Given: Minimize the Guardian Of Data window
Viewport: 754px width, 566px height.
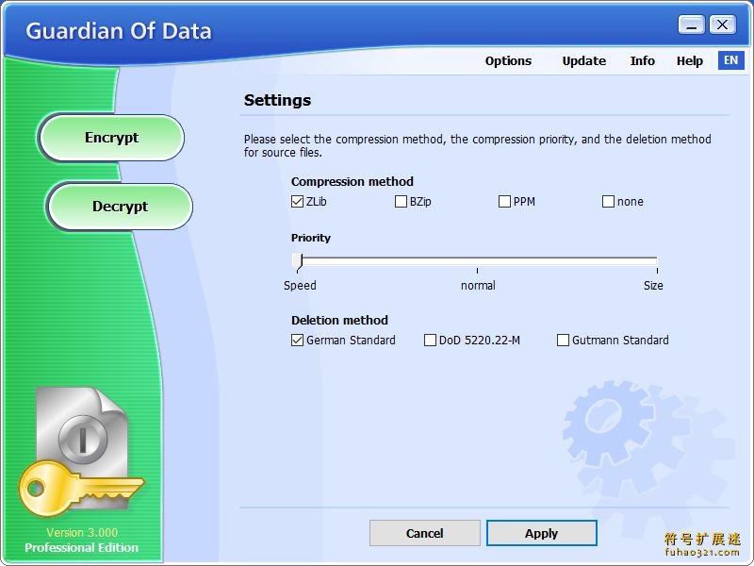Looking at the screenshot, I should pos(691,25).
